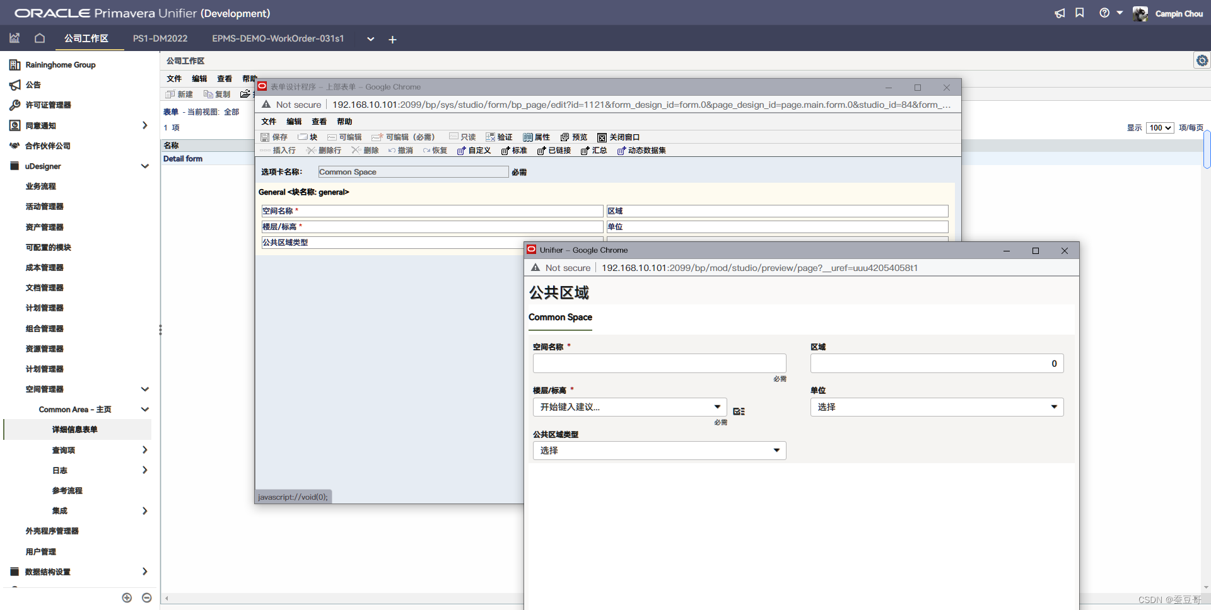The height and width of the screenshot is (610, 1211).
Task: Select 详细信息表单 in the sidebar tree
Action: [74, 430]
